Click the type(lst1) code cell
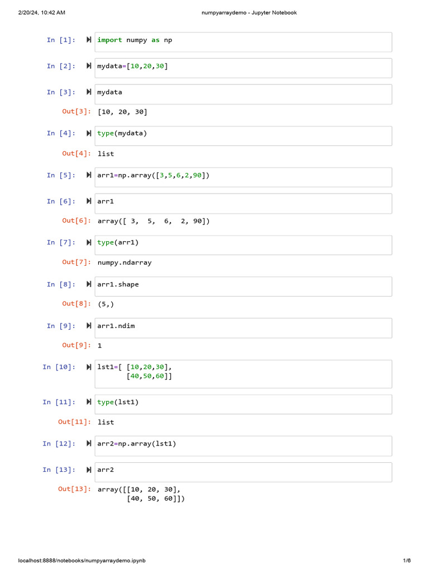The image size is (429, 573). [x=244, y=404]
